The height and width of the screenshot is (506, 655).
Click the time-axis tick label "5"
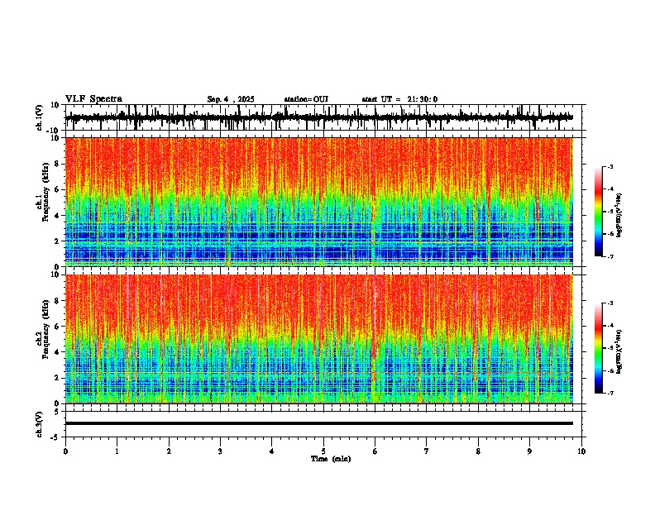click(323, 451)
